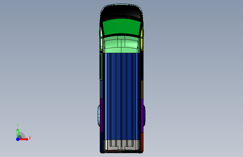Viewport: 243px width, 157px height.
Task: Select the blue ribbed cargo roof
Action: 121,96
